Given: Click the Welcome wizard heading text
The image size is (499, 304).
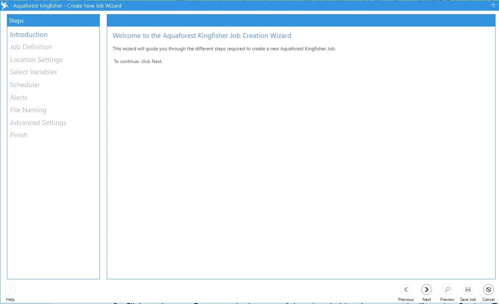Looking at the screenshot, I should [202, 36].
